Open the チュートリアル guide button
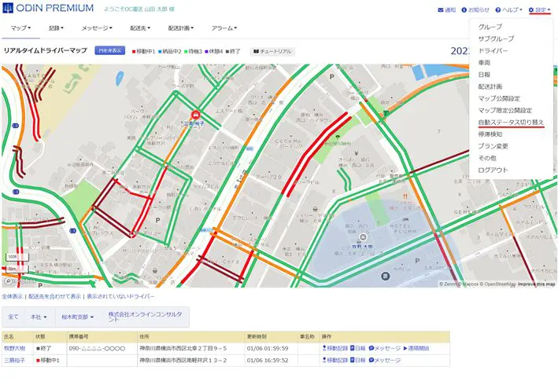The width and height of the screenshot is (558, 381). click(272, 51)
